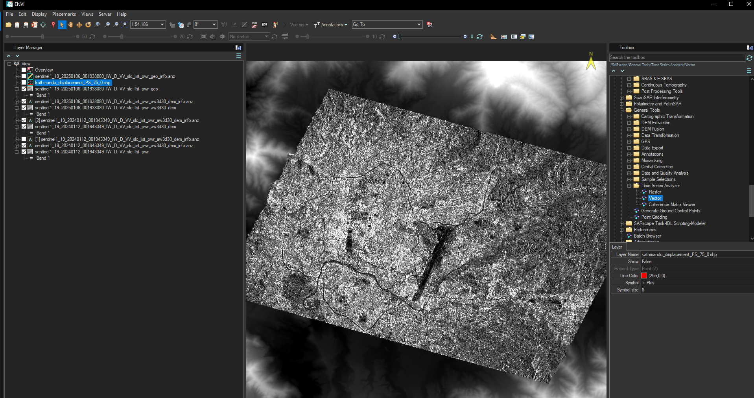The width and height of the screenshot is (754, 398).
Task: Activate the Rotate view tool
Action: tap(88, 25)
